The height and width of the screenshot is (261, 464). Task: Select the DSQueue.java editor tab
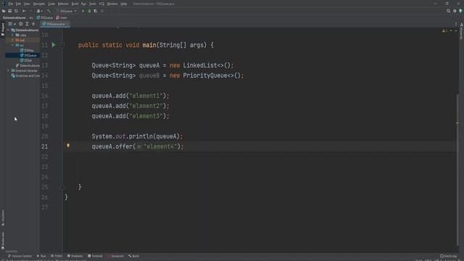[55, 24]
